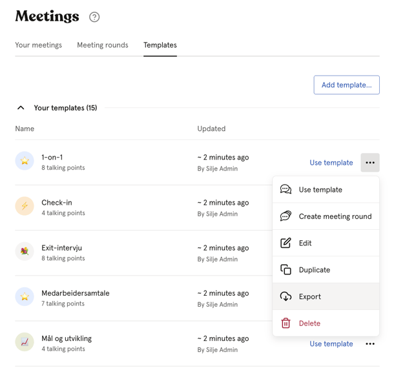The image size is (396, 368).
Task: Collapse the Your templates section
Action: point(21,108)
